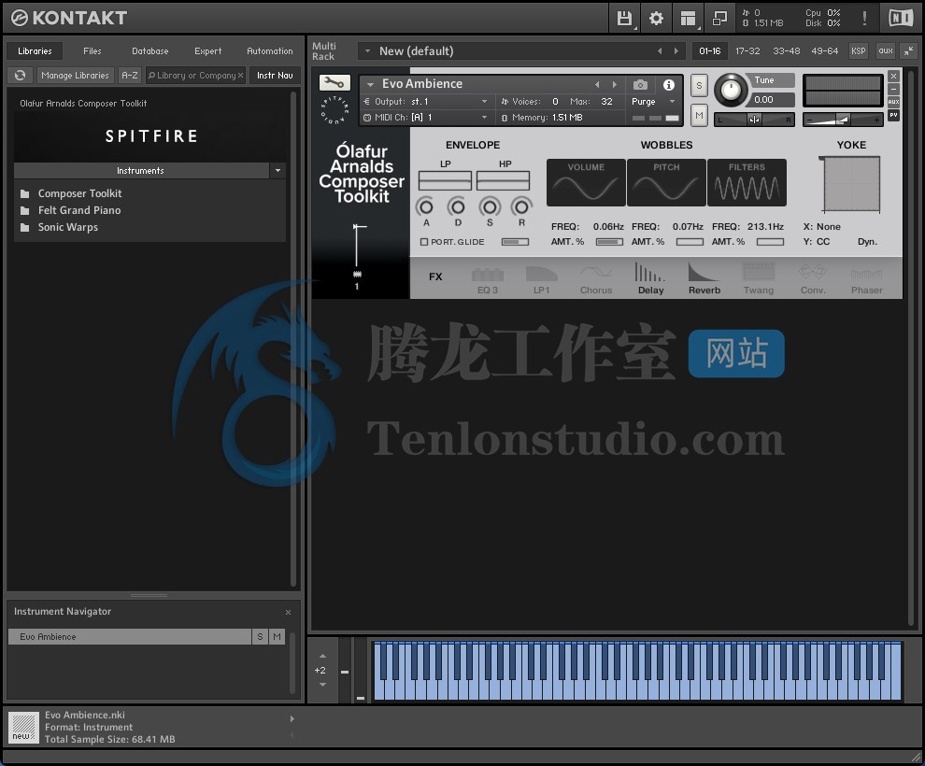Open the Sonic Warps folder
The height and width of the screenshot is (766, 925).
point(68,227)
